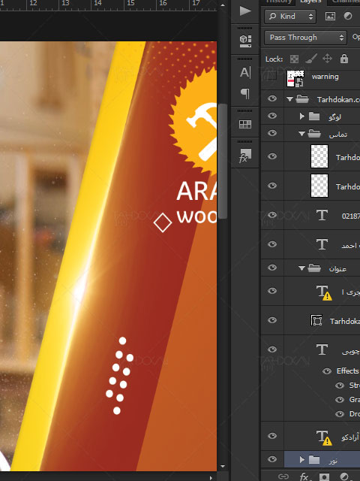Image resolution: width=360 pixels, height=481 pixels.
Task: Expand the نور group
Action: pyautogui.click(x=302, y=459)
